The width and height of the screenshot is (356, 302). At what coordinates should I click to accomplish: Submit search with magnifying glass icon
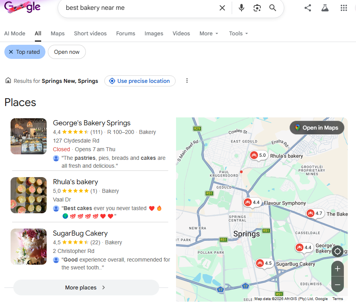(x=272, y=8)
